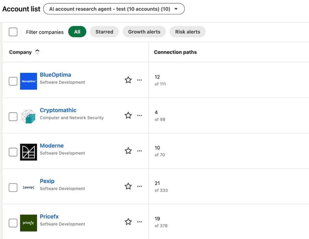Open more options for BlueOptima
Image resolution: width=309 pixels, height=239 pixels.
pyautogui.click(x=140, y=80)
